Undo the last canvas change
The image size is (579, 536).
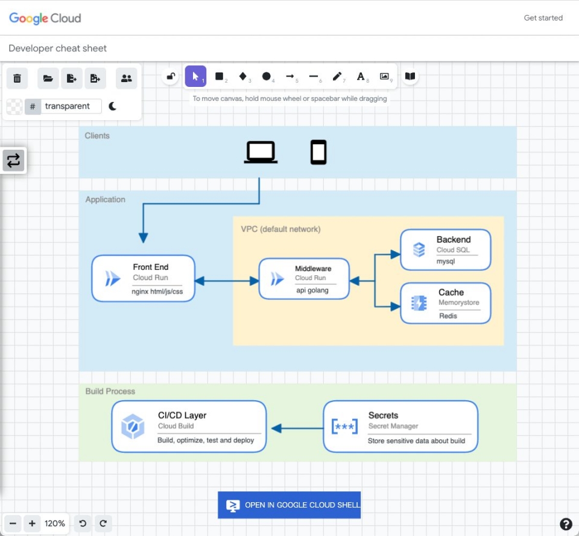(83, 523)
